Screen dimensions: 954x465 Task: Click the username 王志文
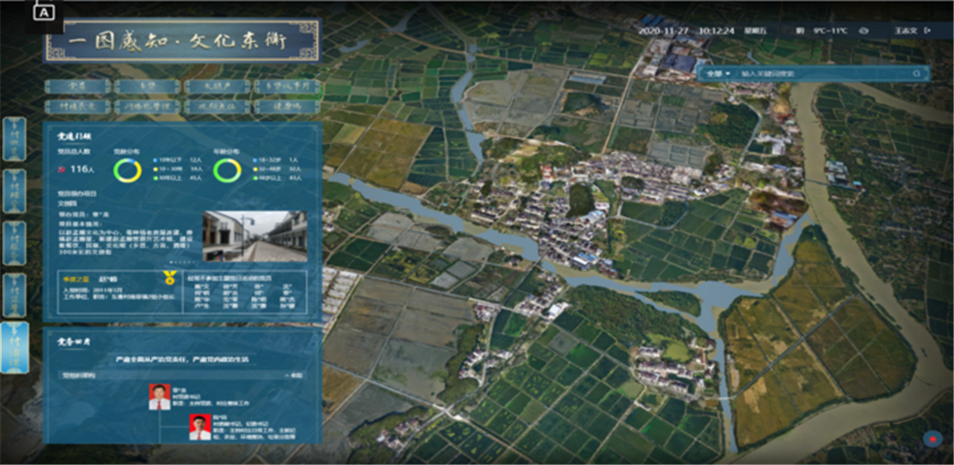(905, 30)
